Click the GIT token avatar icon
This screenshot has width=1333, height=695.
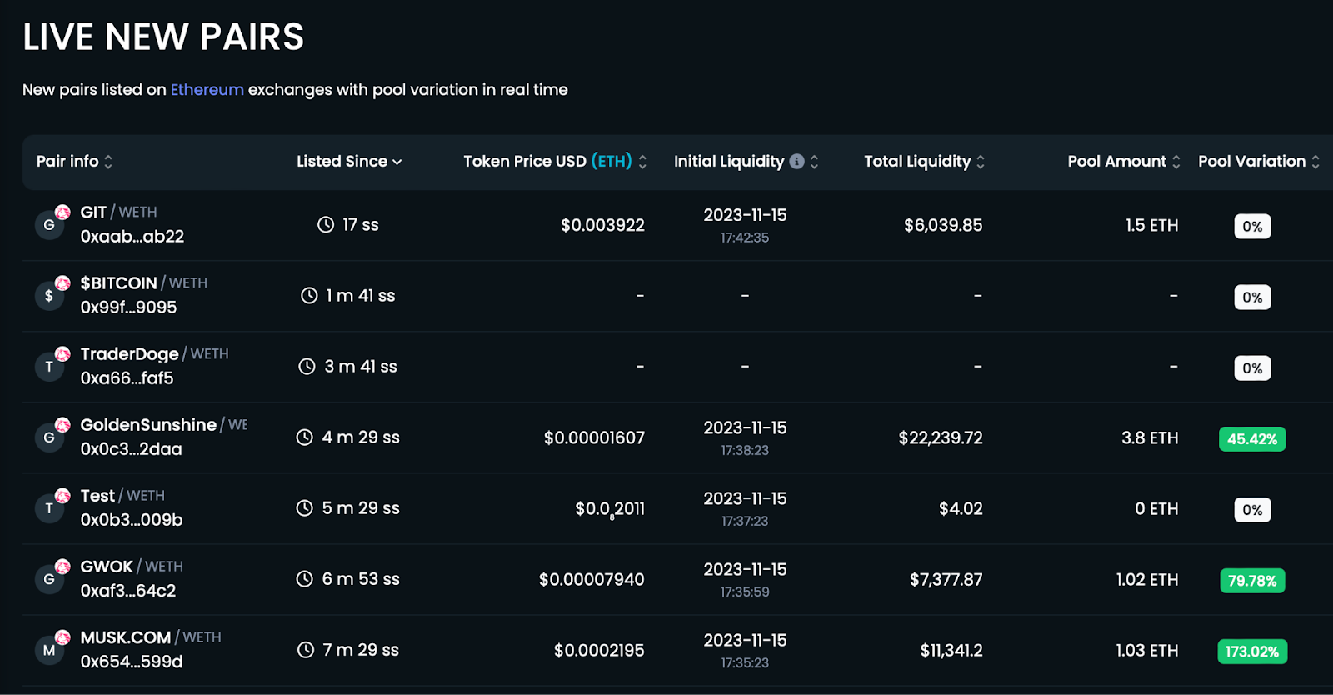coord(49,225)
